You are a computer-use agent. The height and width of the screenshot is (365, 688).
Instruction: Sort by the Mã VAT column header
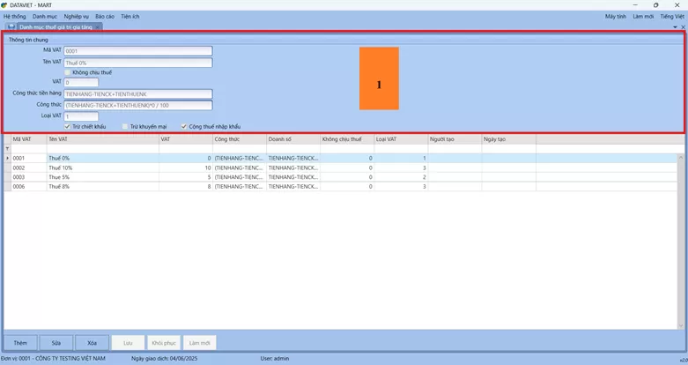pos(29,139)
